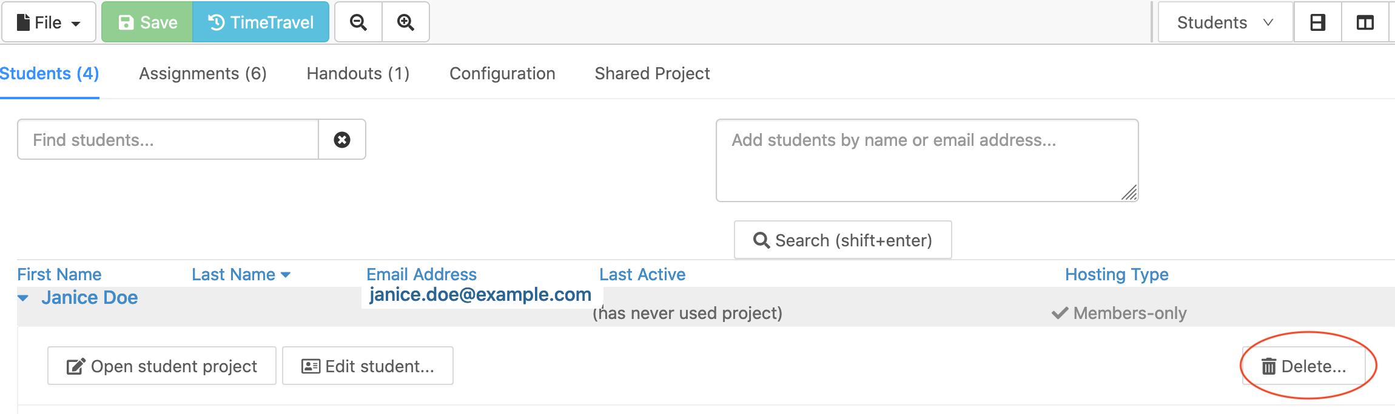Viewport: 1395px width, 414px height.
Task: Split frame horizontally with the row icon
Action: tap(1317, 22)
